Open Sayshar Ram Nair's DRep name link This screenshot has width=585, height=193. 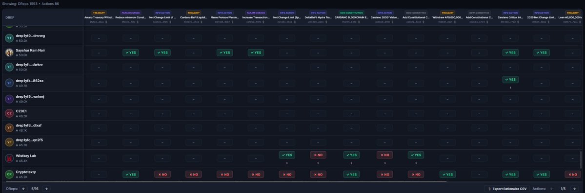[x=30, y=50]
